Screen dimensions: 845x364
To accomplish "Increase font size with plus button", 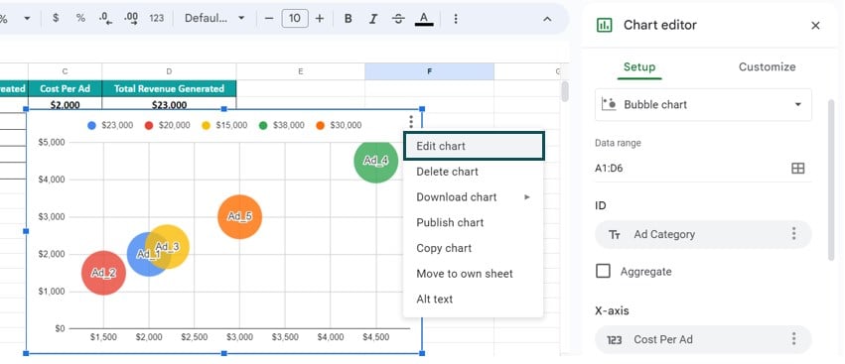I will (x=320, y=18).
